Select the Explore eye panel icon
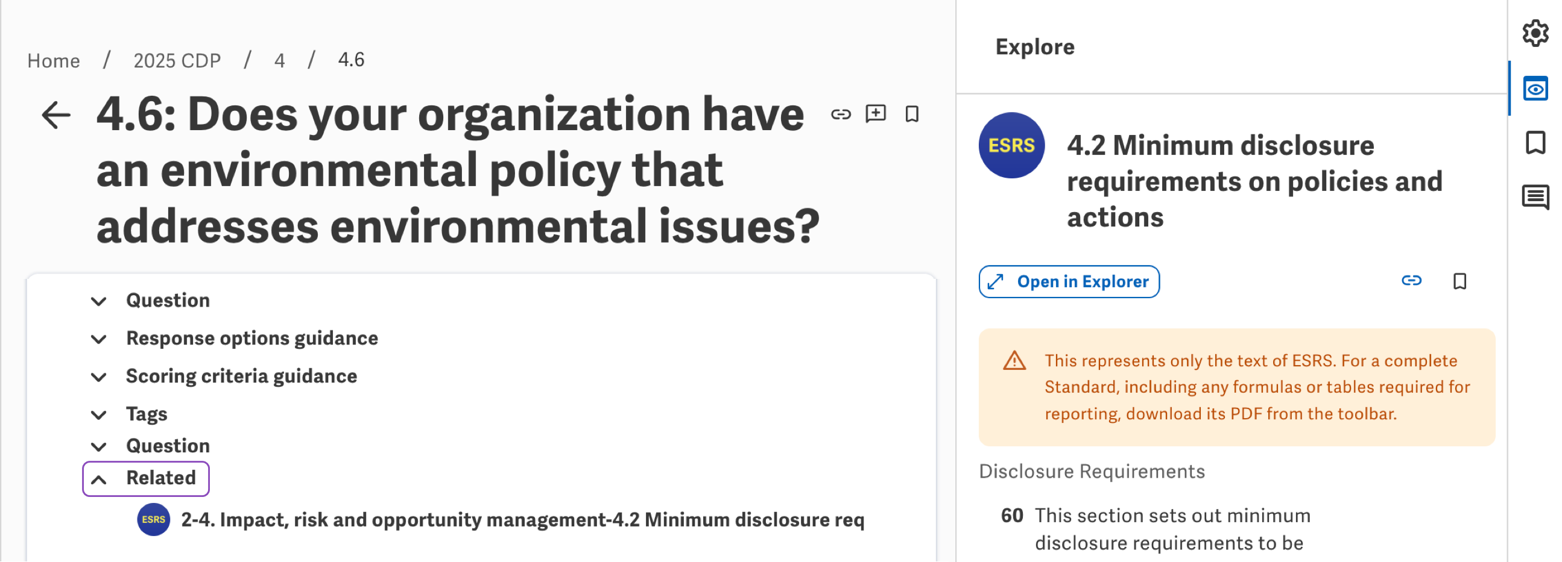The height and width of the screenshot is (562, 1562). 1535,89
